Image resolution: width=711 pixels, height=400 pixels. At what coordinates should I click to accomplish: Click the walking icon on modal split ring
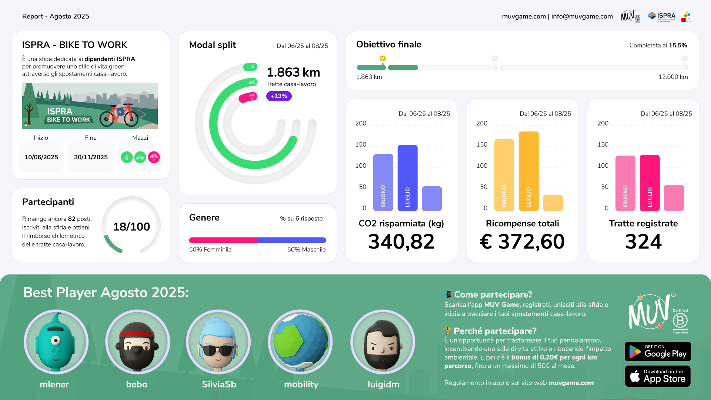point(252,67)
